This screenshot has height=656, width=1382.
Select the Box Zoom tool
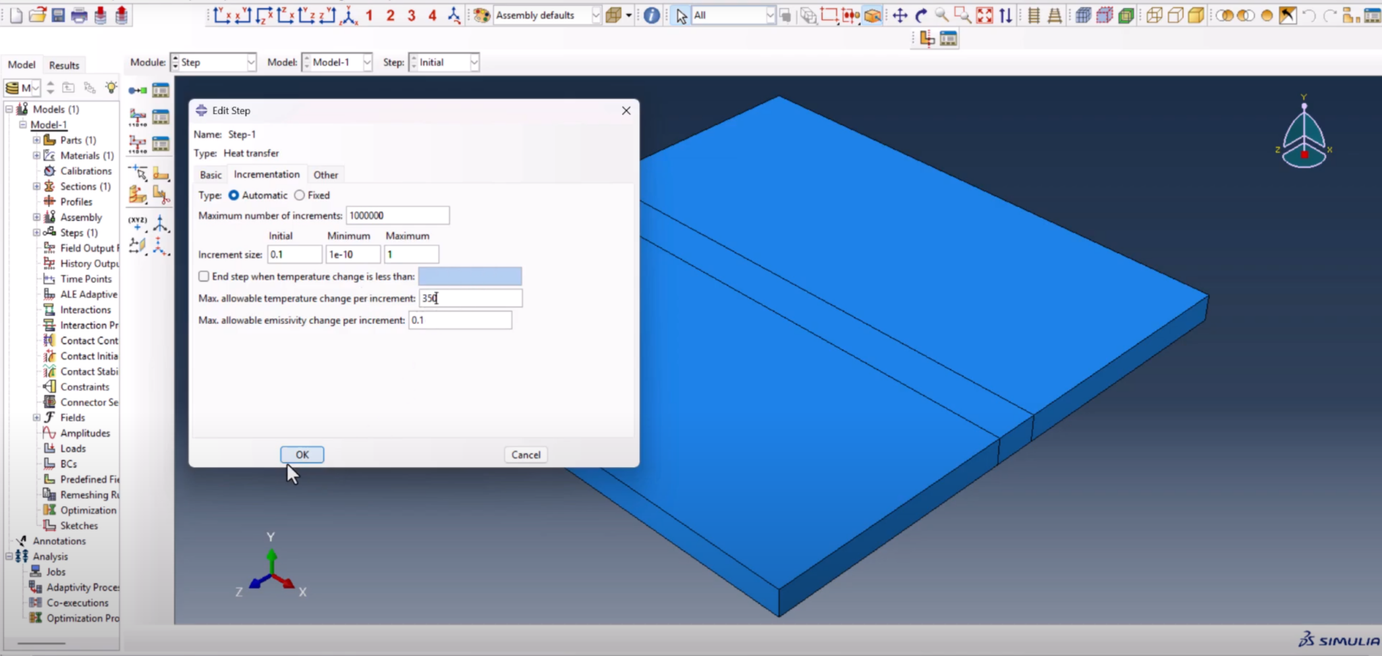[x=964, y=15]
